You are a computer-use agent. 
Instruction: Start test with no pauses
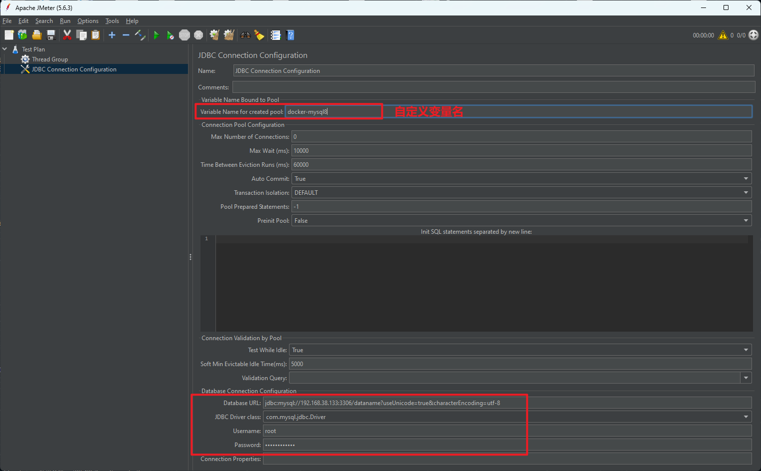(x=170, y=35)
